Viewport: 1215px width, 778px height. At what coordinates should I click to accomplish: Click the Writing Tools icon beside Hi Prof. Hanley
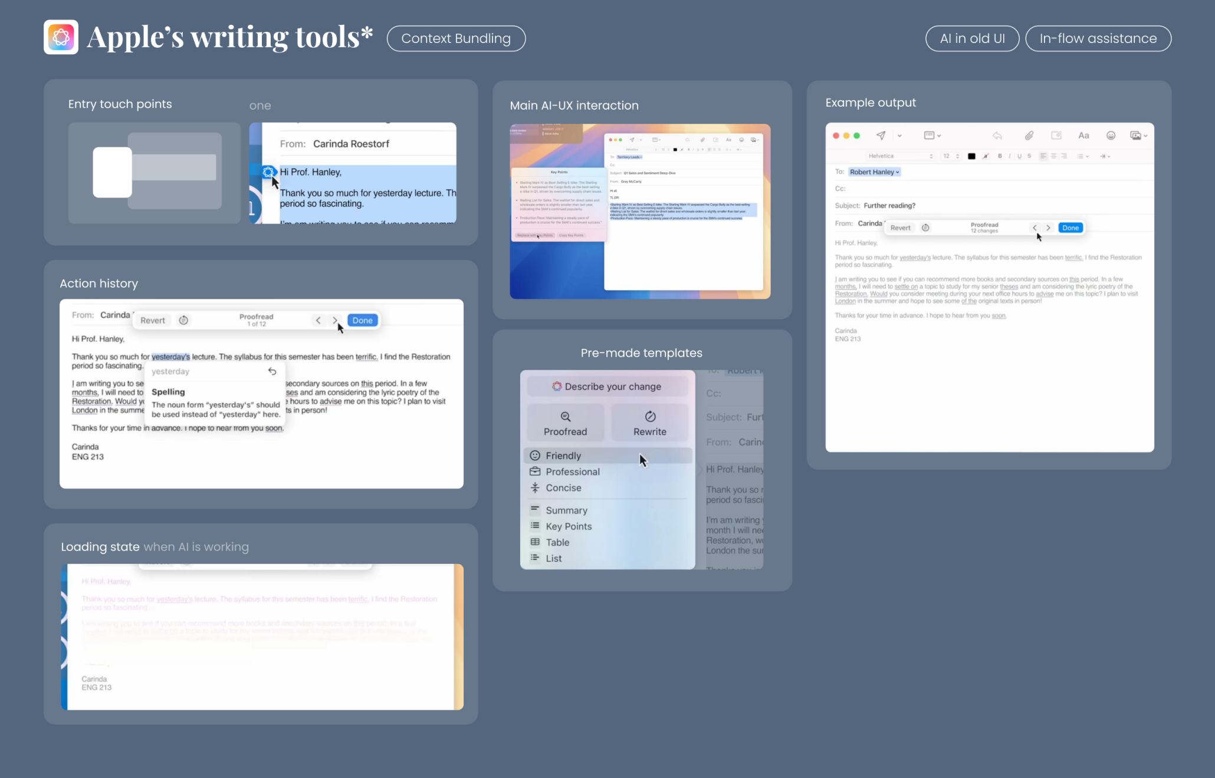(268, 172)
